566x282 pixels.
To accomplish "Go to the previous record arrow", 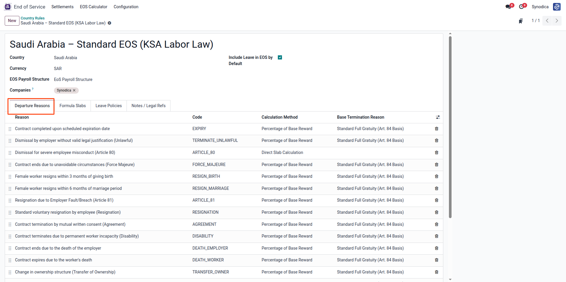I will pos(547,21).
